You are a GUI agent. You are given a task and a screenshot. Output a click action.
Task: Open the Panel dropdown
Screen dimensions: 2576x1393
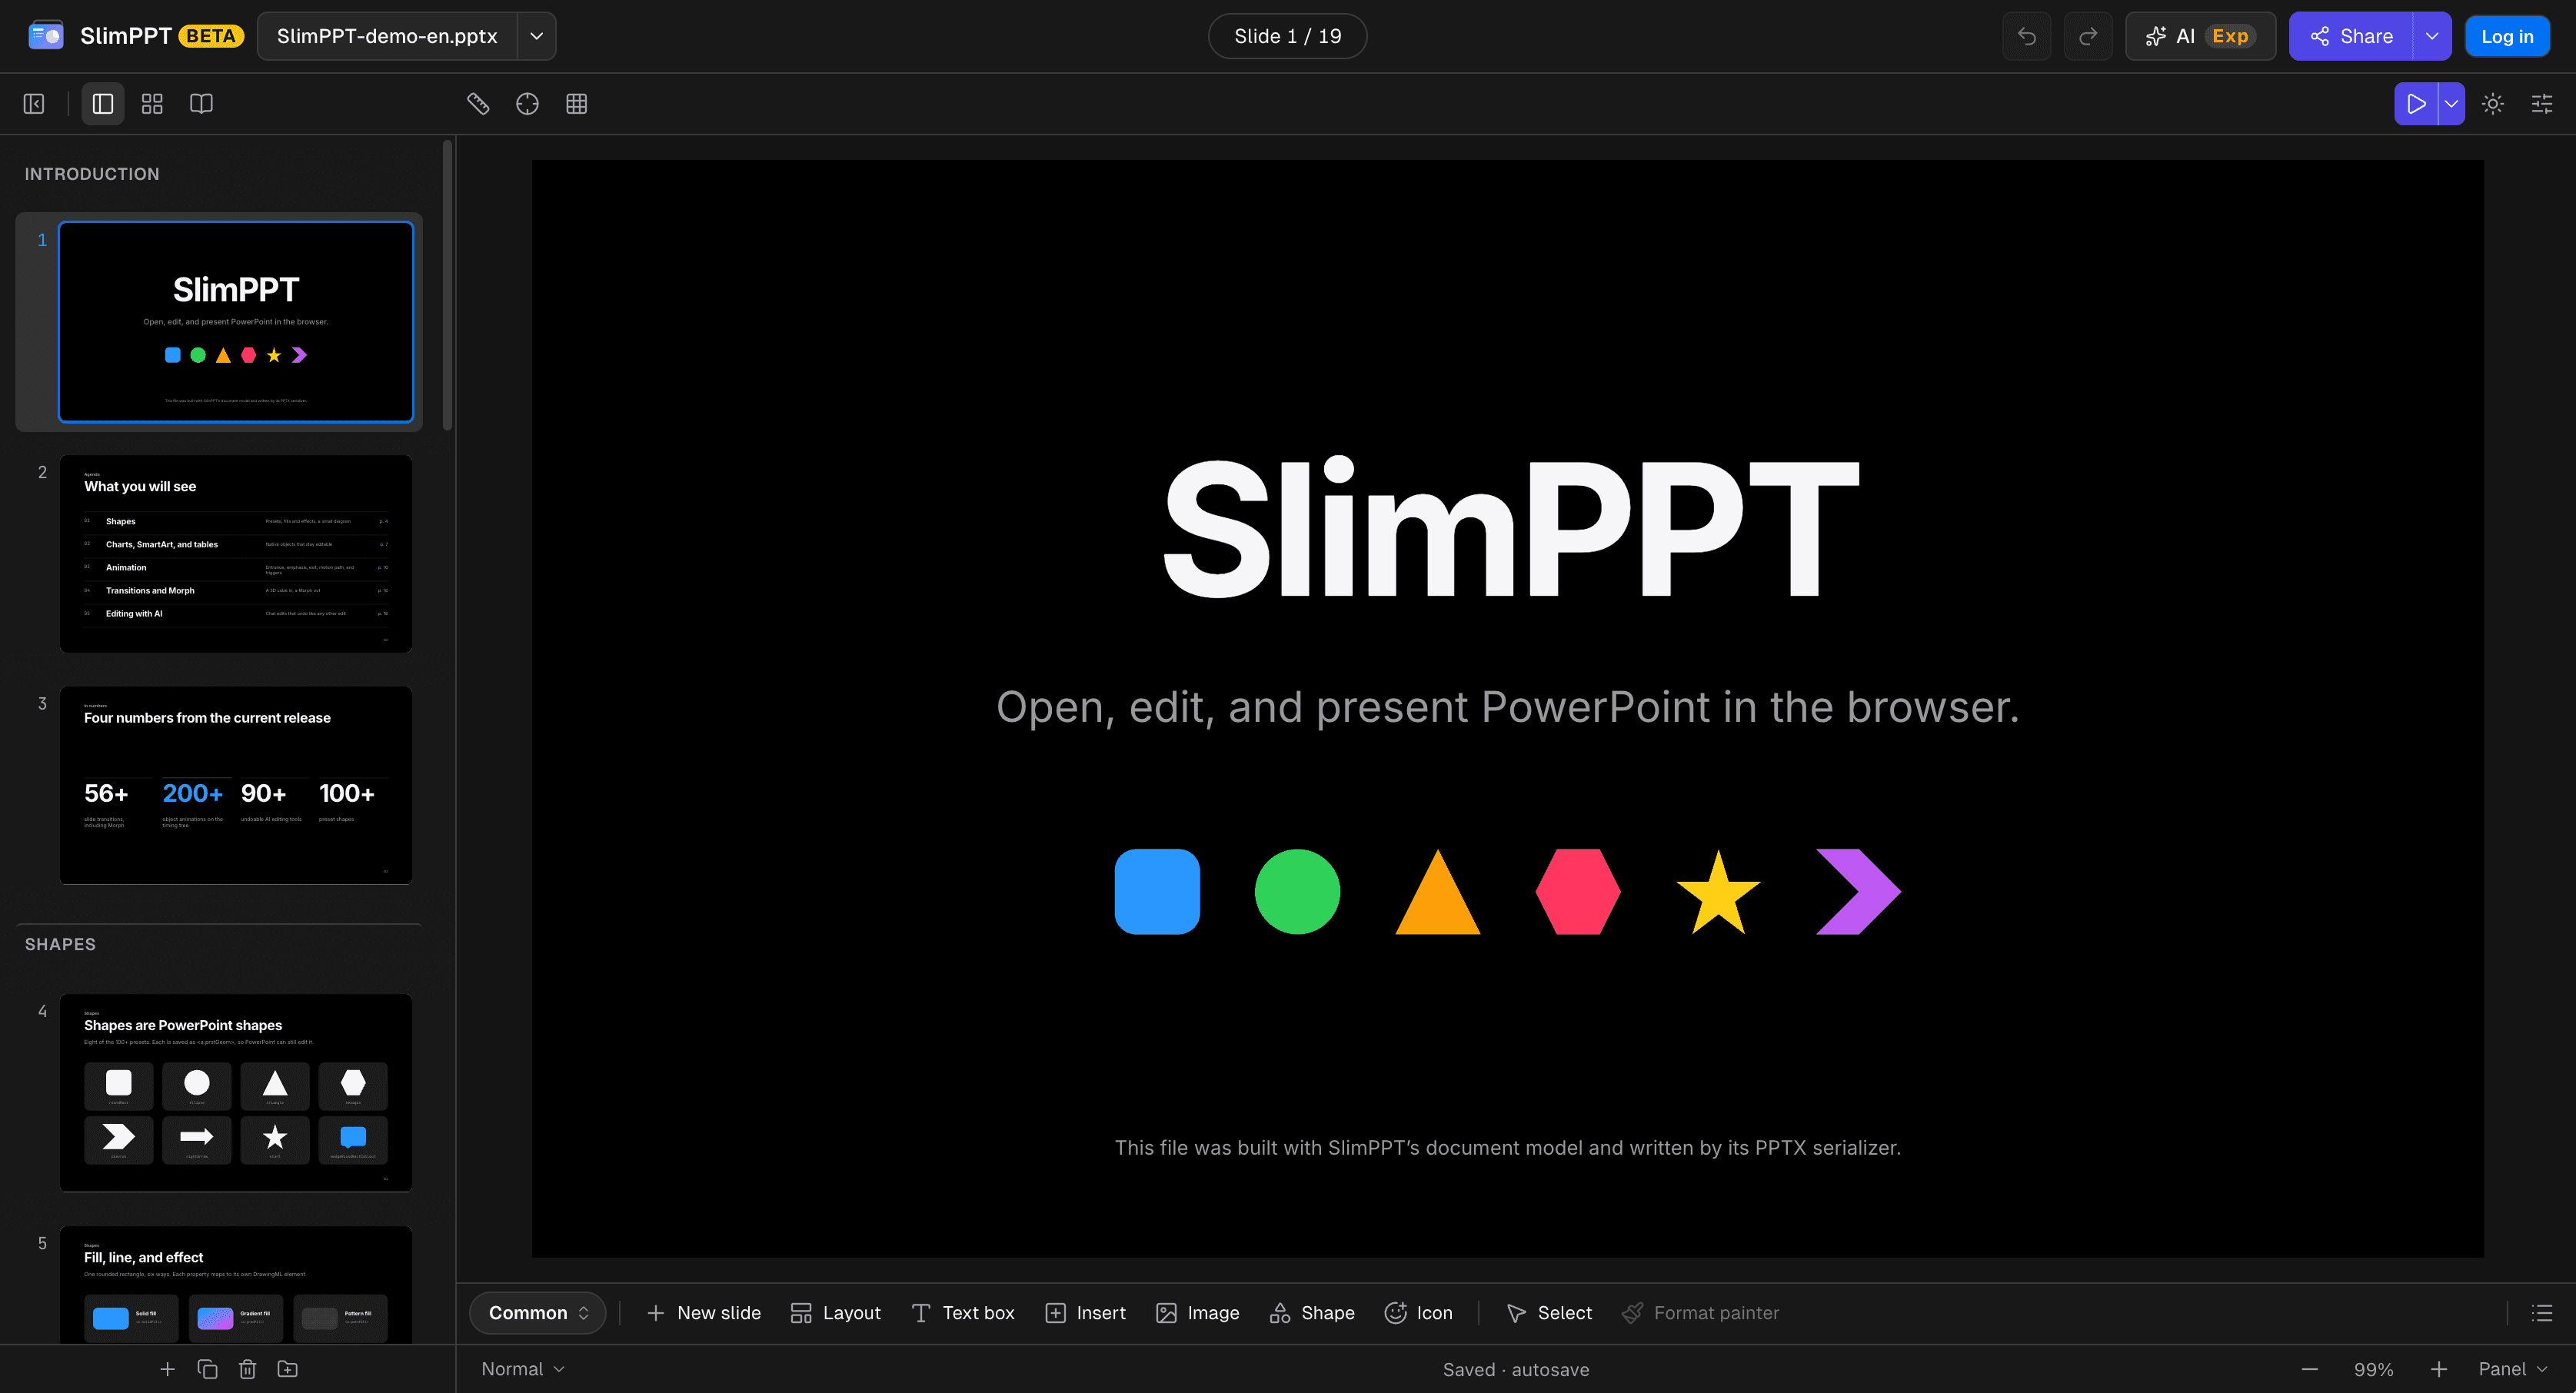tap(2513, 1369)
